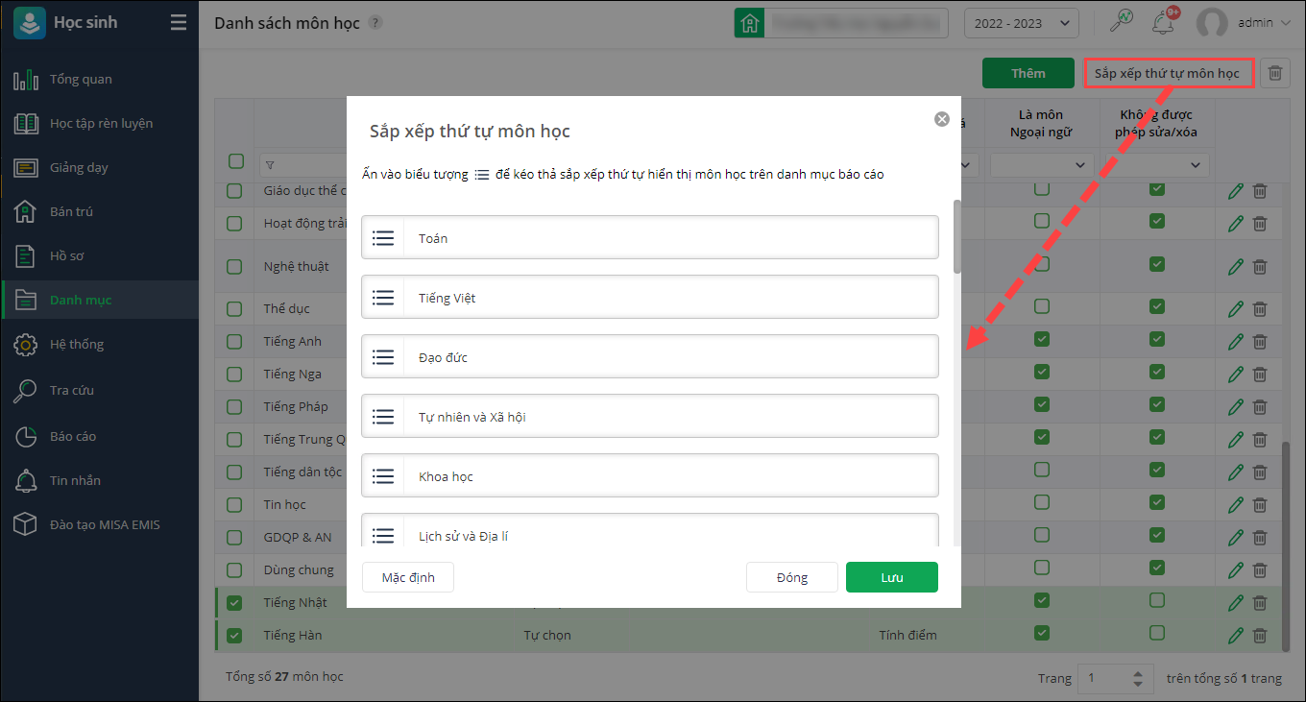Delete the Tiếng Anh row with its trash icon
The width and height of the screenshot is (1306, 702).
[x=1260, y=341]
